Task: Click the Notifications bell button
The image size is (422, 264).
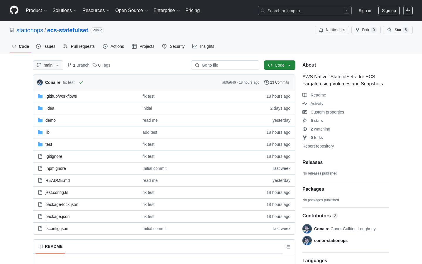Action: [332, 30]
